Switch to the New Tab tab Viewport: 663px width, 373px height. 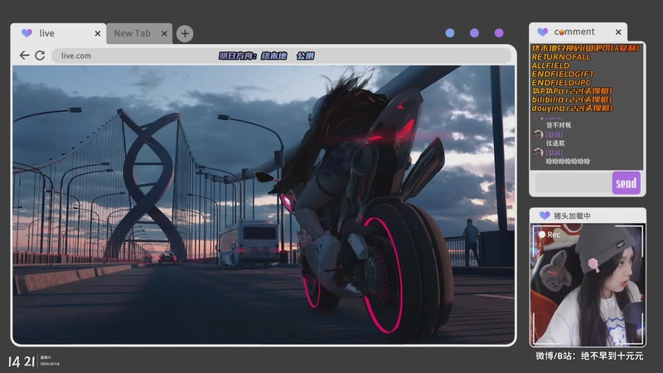click(139, 33)
